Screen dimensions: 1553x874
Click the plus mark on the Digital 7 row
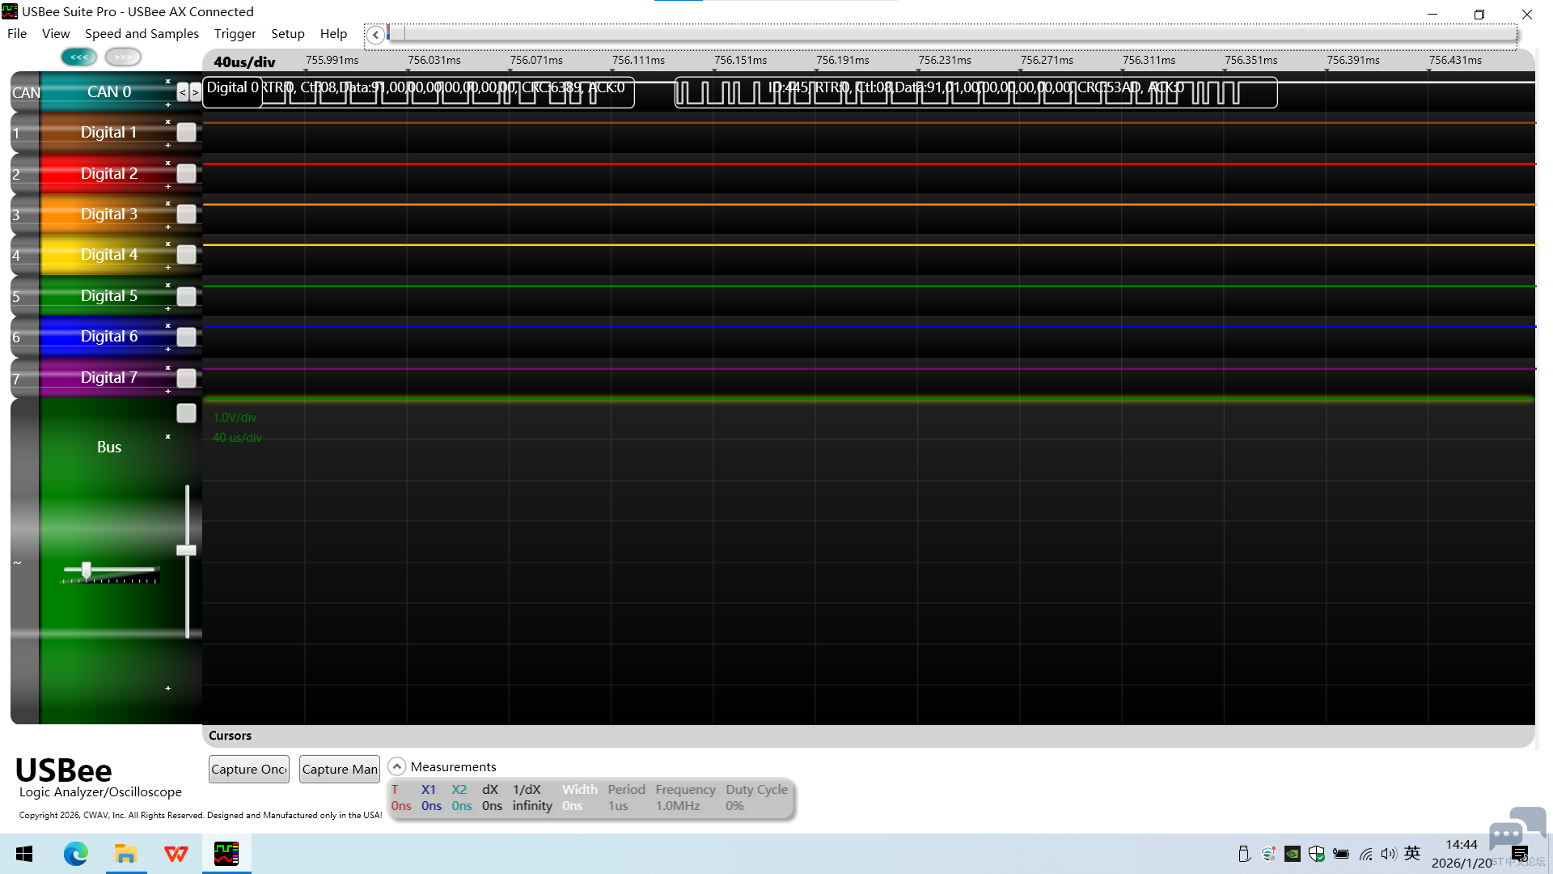click(168, 391)
